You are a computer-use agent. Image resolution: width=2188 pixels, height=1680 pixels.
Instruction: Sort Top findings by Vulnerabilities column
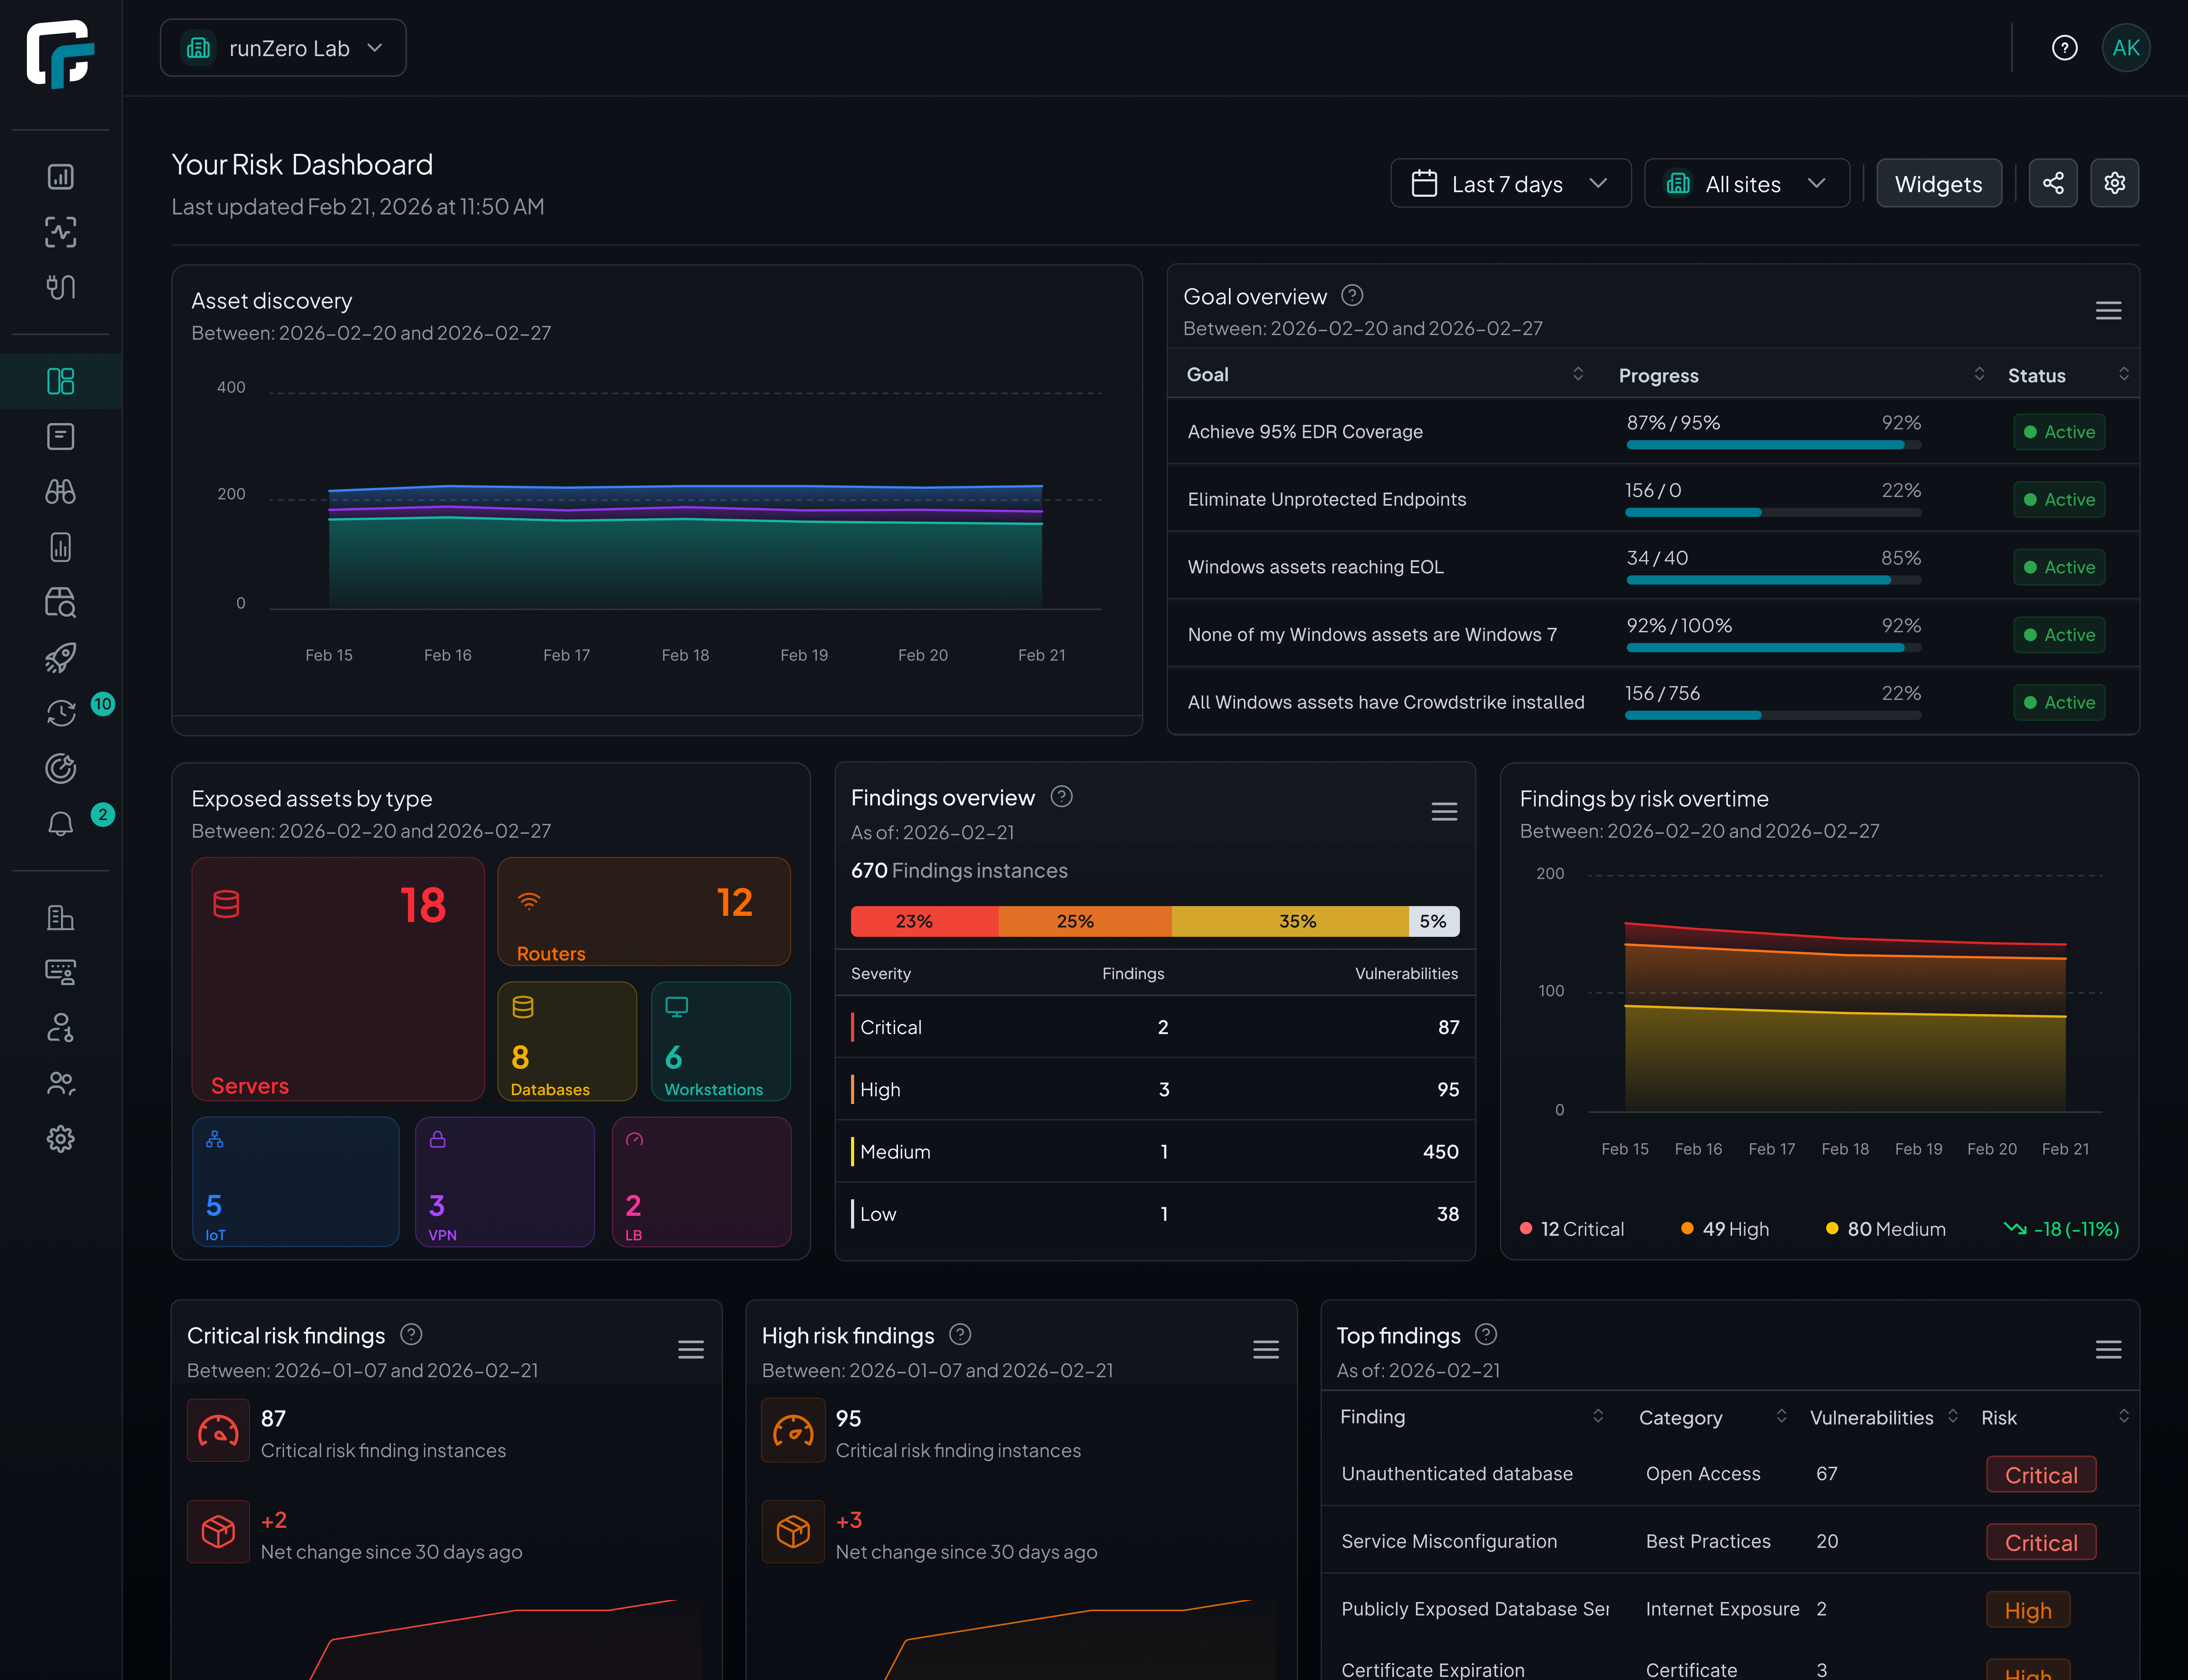point(1953,1416)
